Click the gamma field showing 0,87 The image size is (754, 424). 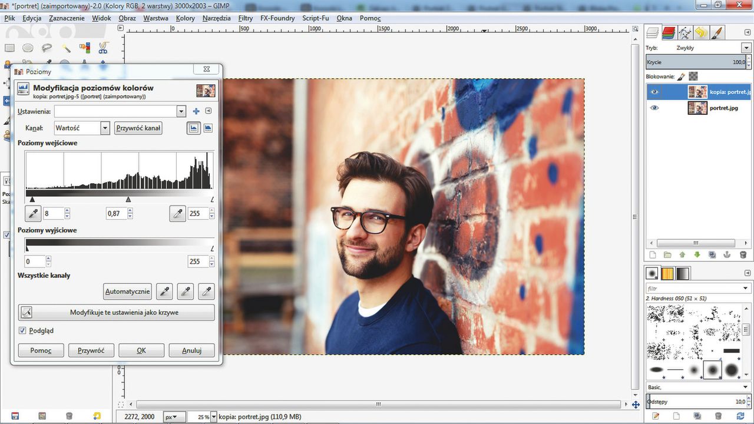116,214
